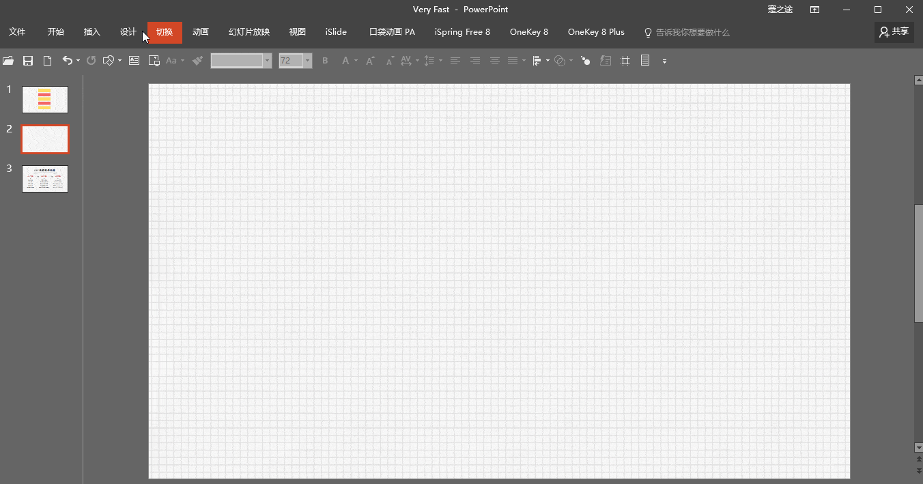The image size is (923, 484).
Task: Open the 口袋动画 PA tab
Action: pos(392,32)
